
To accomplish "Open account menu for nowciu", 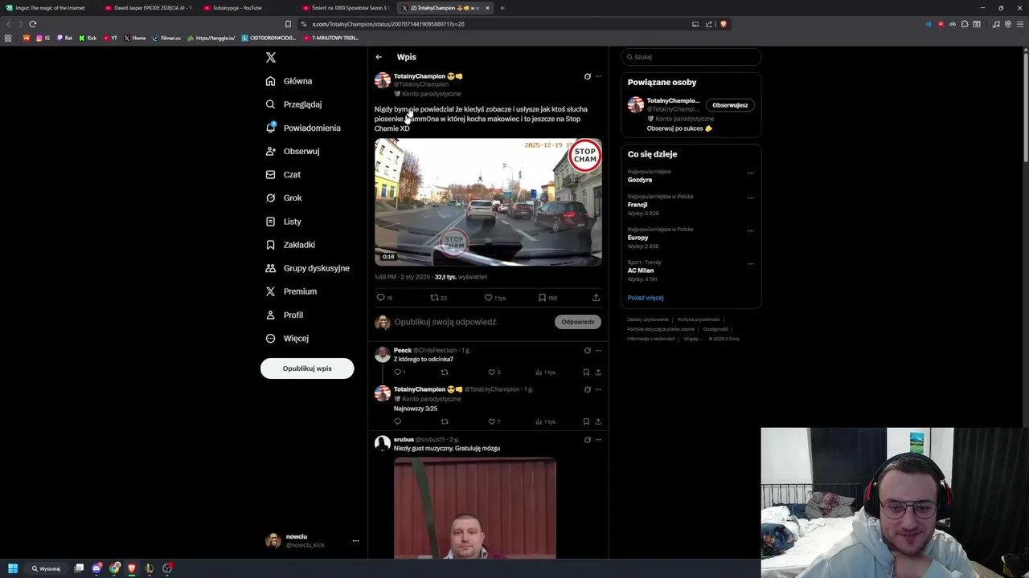I will coord(355,541).
